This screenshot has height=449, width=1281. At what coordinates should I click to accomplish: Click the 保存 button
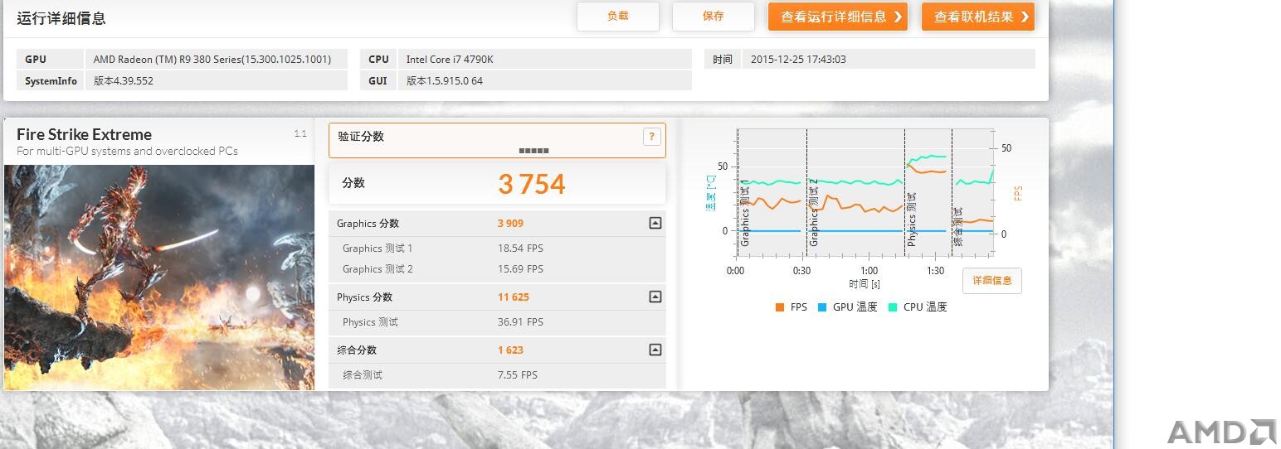[x=714, y=17]
